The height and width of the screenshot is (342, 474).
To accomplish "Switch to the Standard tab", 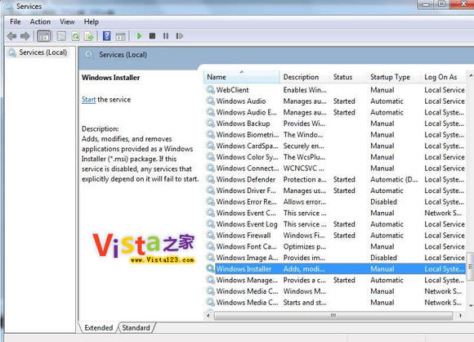I will point(136,328).
